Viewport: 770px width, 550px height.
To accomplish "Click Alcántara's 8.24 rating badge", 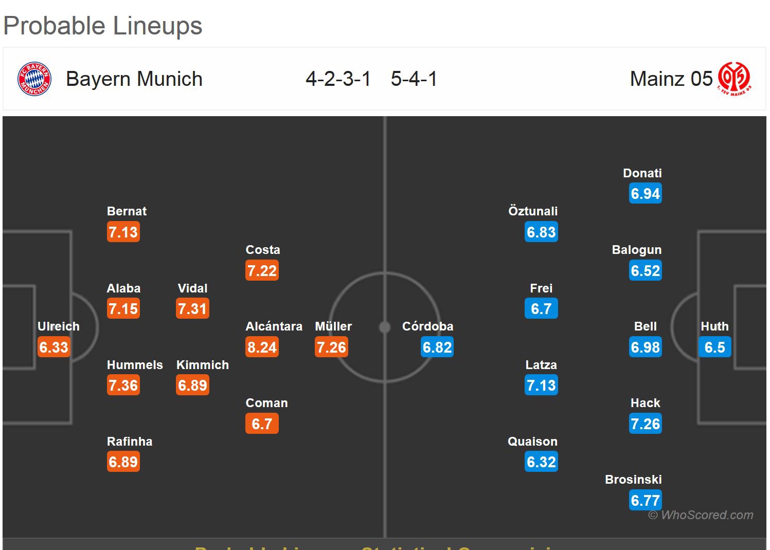I will (262, 347).
